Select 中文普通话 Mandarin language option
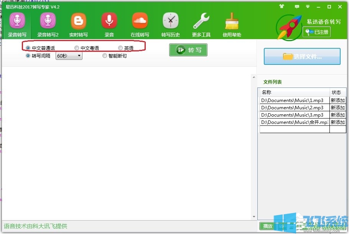This screenshot has height=234, width=349. pyautogui.click(x=28, y=48)
